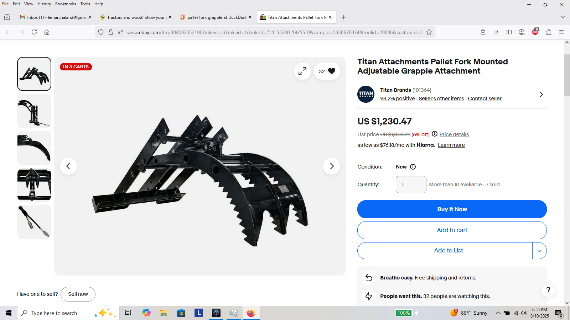Show the next product image
The width and height of the screenshot is (570, 320).
pyautogui.click(x=332, y=166)
